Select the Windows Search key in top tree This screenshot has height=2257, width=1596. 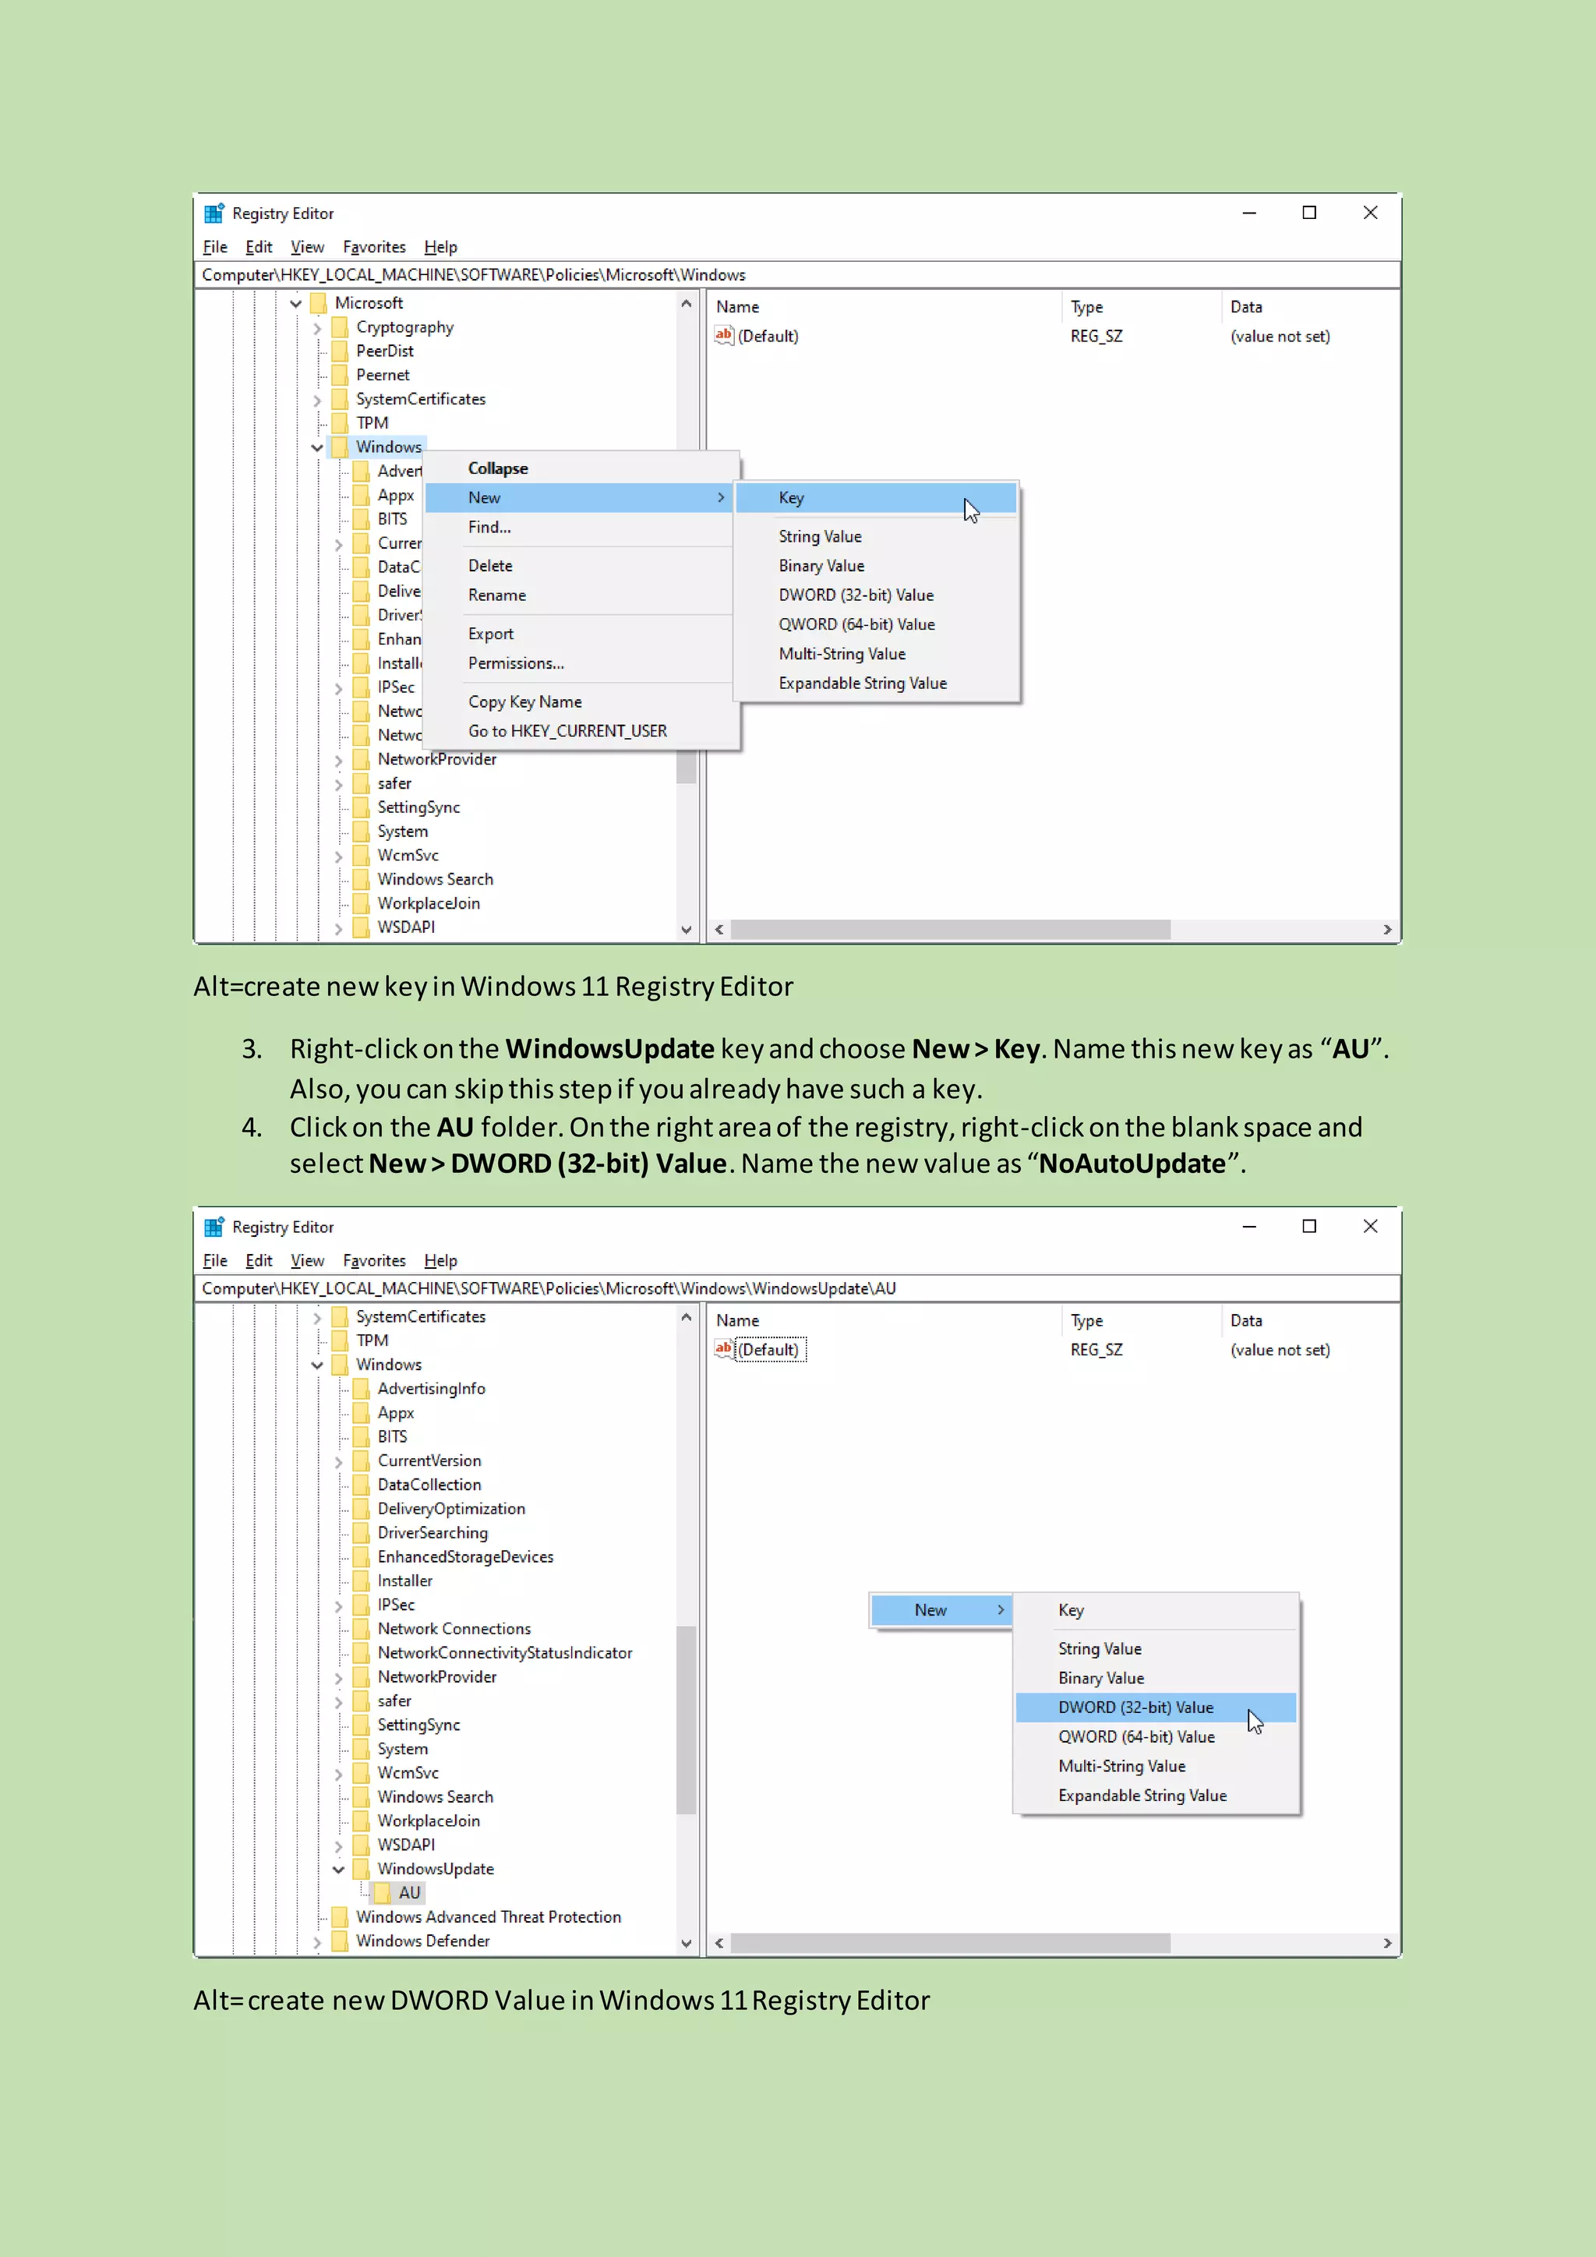(x=434, y=879)
